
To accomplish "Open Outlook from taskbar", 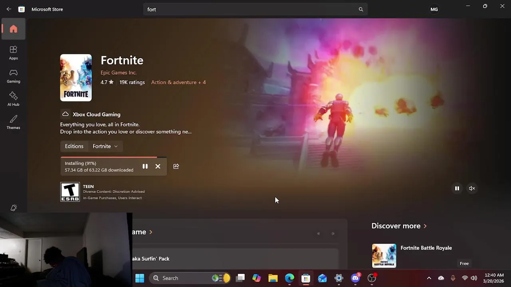I will click(x=322, y=278).
